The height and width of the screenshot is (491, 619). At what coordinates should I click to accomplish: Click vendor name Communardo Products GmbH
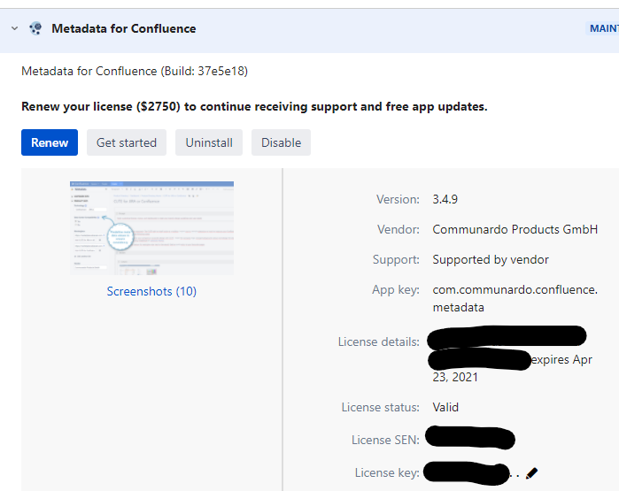coord(515,229)
